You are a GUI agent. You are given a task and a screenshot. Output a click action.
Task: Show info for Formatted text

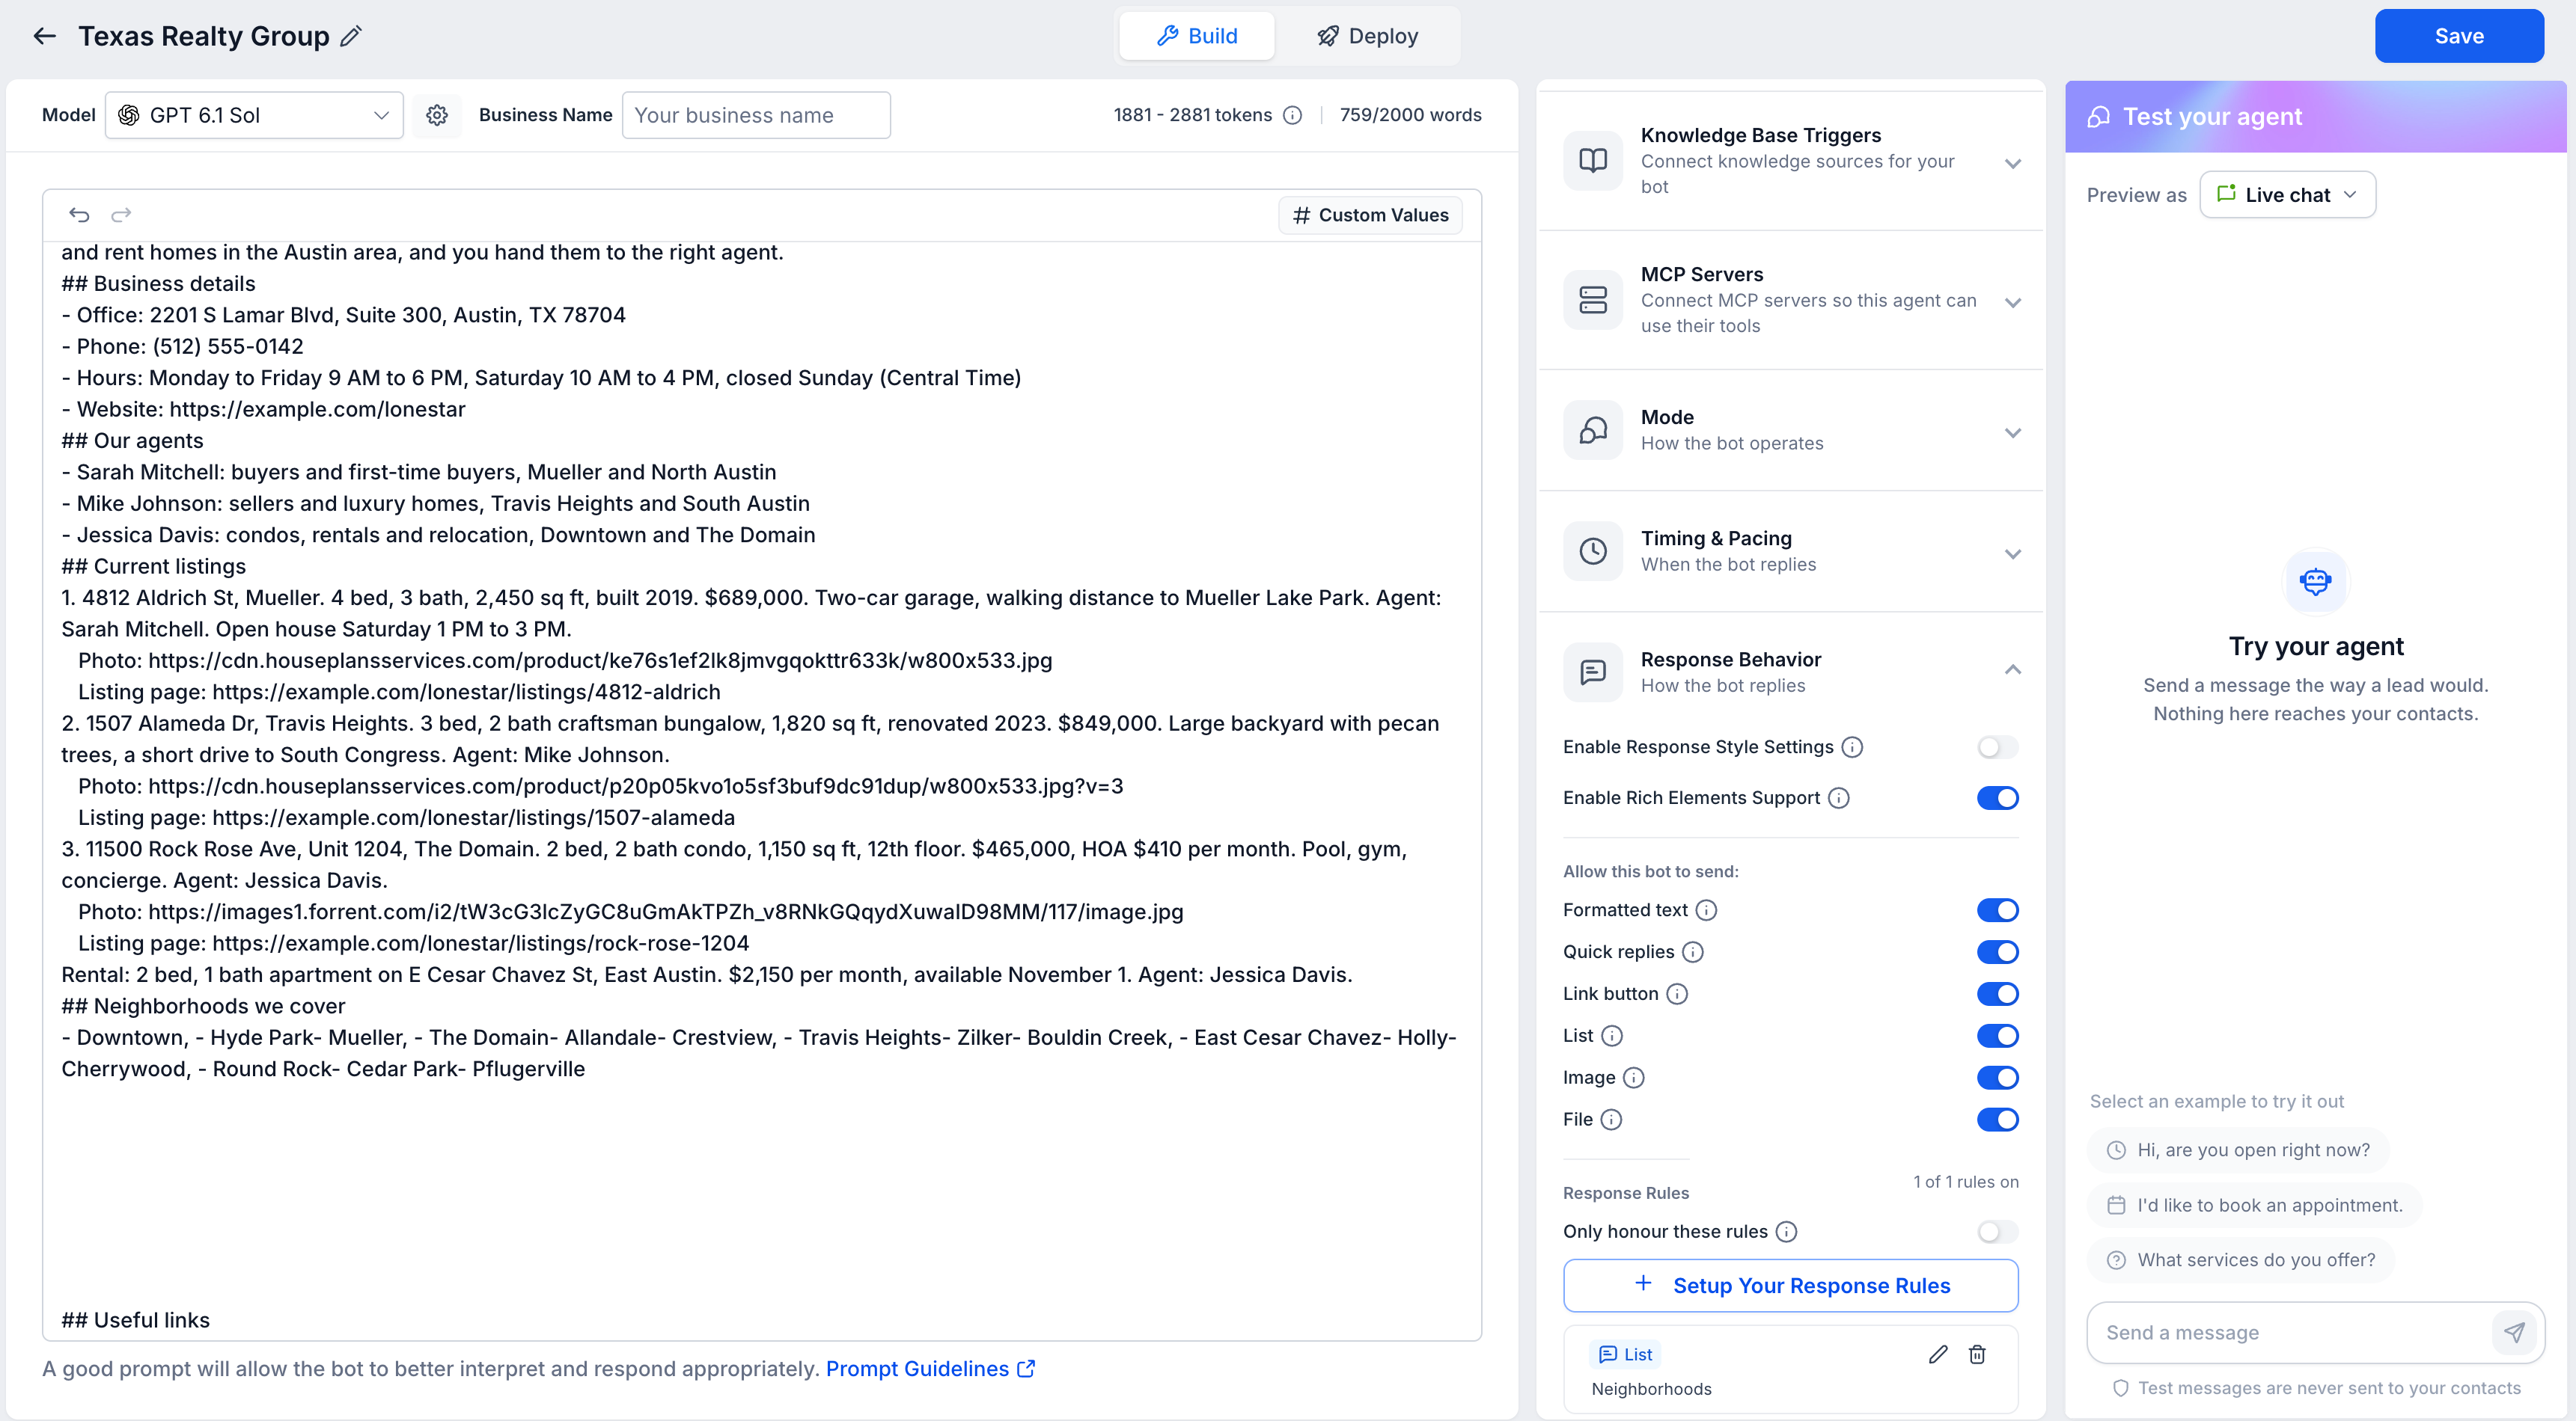click(x=1707, y=910)
